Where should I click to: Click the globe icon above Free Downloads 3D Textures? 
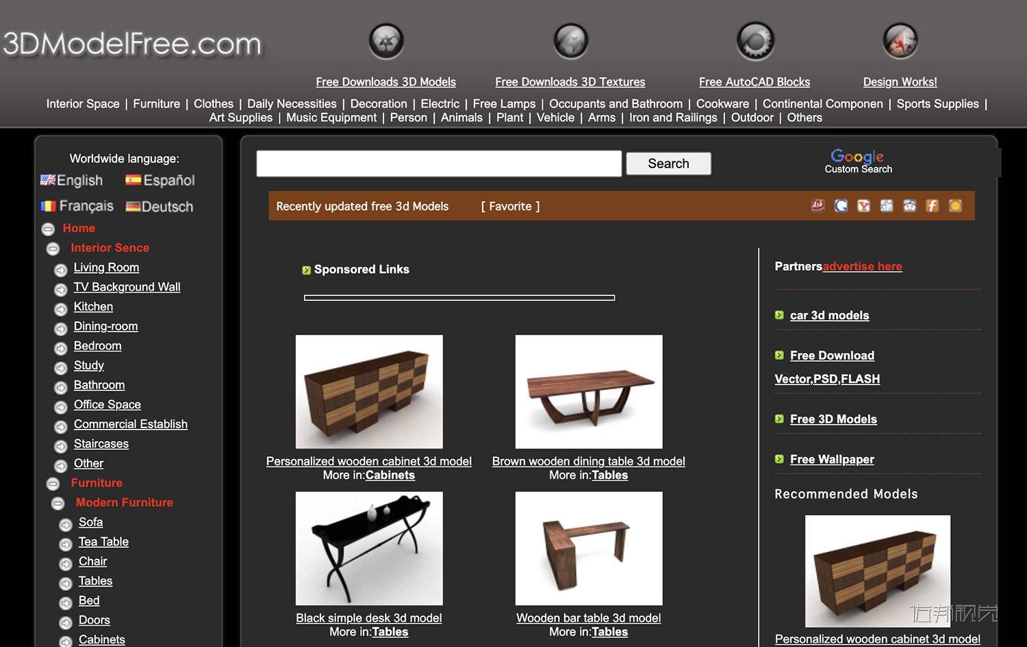[x=570, y=41]
